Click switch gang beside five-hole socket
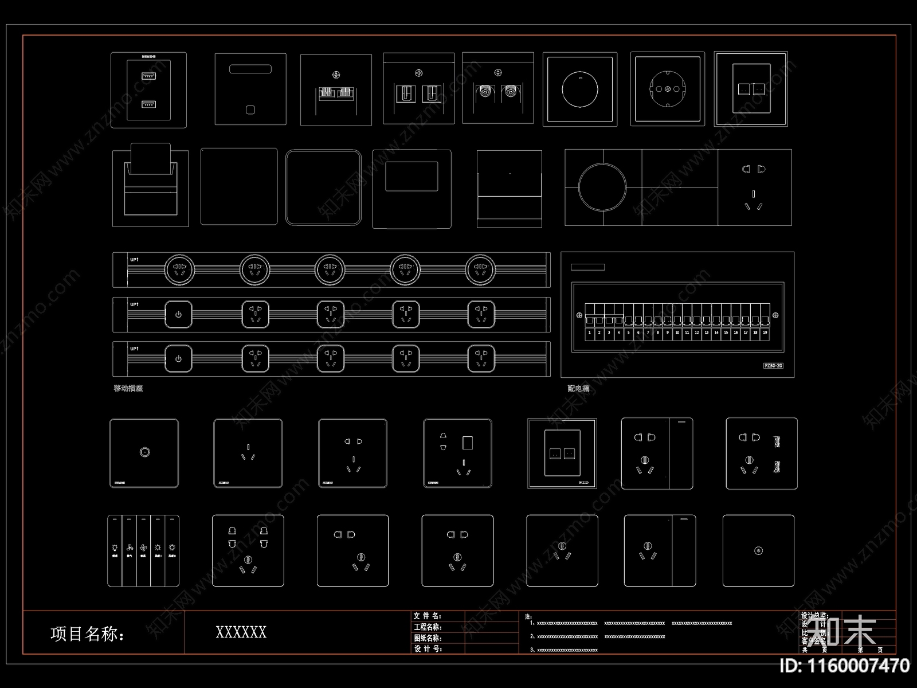 [681, 454]
